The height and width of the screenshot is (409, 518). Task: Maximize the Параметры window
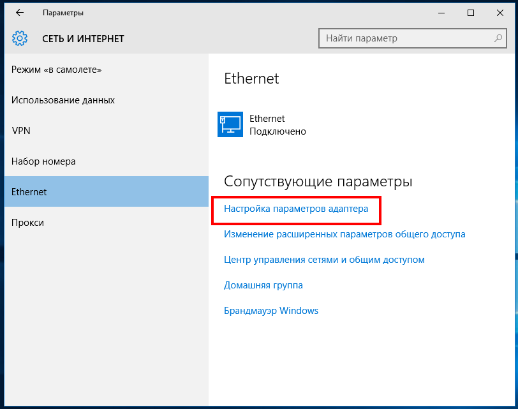471,13
